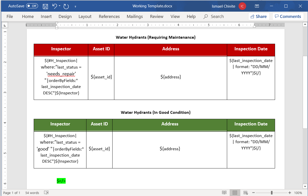This screenshot has width=308, height=196.
Task: Open the File menu
Action: click(10, 16)
